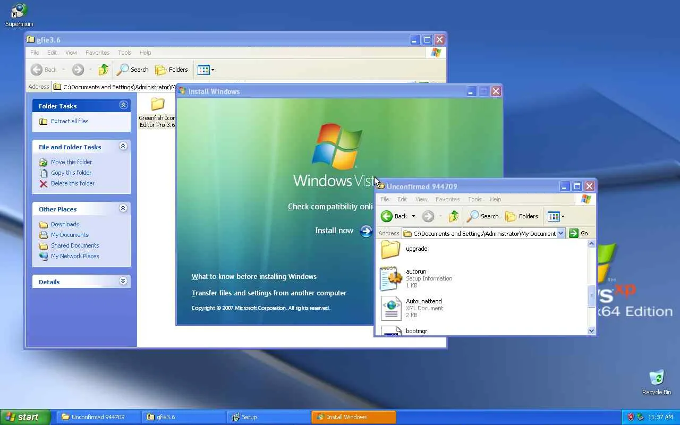Click Views icon in Unconfirmed 944709 toolbar
680x425 pixels.
click(553, 216)
